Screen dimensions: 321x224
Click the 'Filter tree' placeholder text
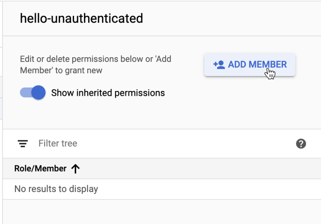[x=58, y=143]
